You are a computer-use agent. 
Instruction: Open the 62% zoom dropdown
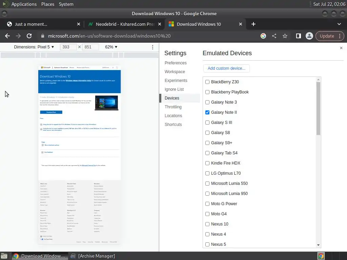click(x=111, y=47)
